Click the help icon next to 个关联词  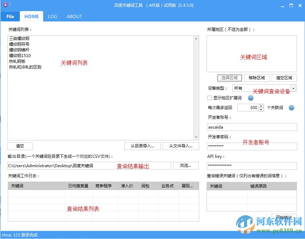point(292,108)
